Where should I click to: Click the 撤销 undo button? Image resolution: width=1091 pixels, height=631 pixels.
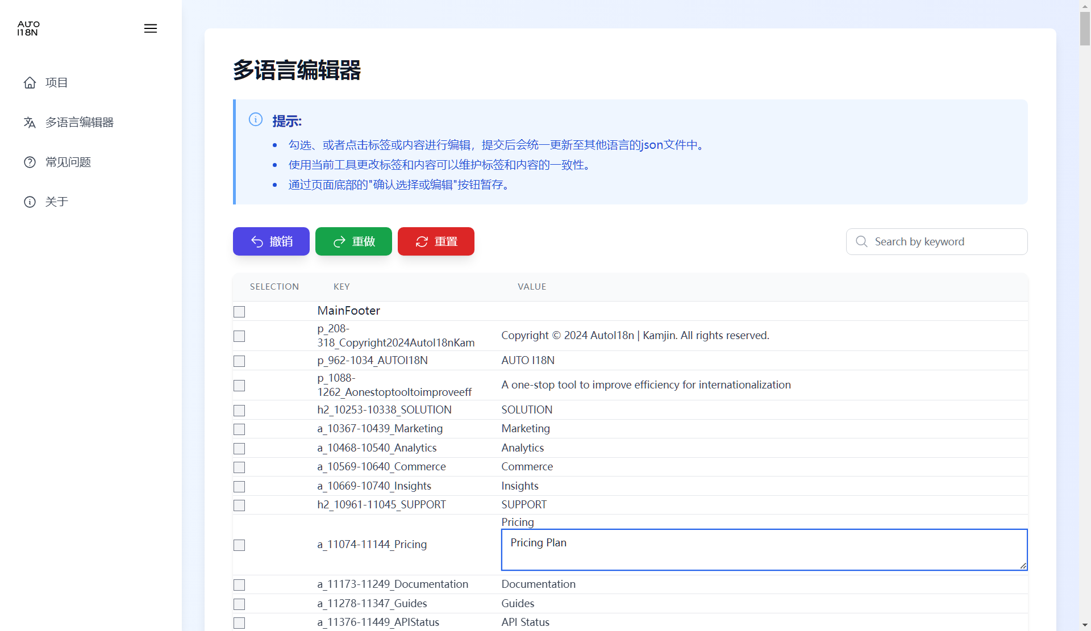click(x=271, y=241)
